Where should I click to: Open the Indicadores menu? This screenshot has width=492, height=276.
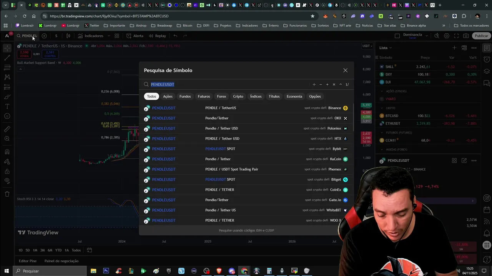coord(91,36)
